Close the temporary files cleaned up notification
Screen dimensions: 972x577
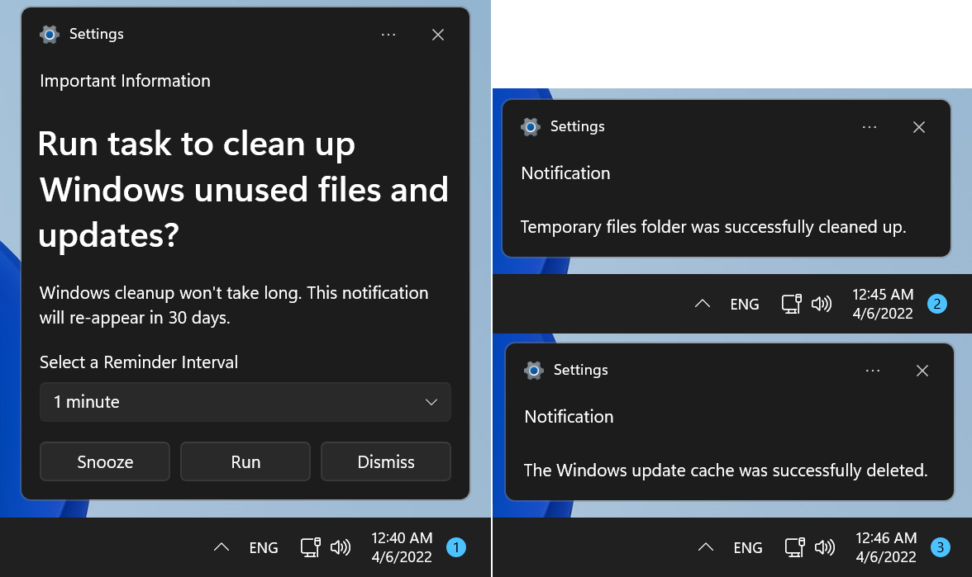[919, 127]
